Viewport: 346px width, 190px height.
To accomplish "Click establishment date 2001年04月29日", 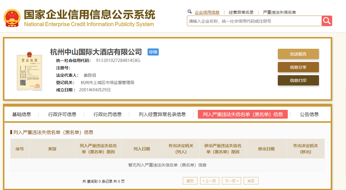I will click(x=95, y=90).
